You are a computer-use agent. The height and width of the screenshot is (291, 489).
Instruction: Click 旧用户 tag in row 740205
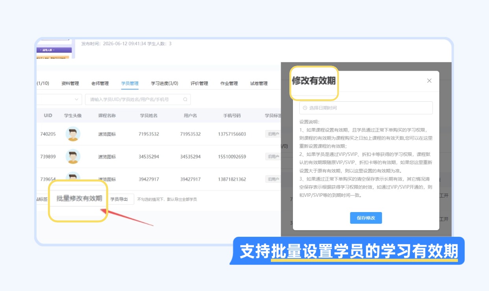(273, 134)
